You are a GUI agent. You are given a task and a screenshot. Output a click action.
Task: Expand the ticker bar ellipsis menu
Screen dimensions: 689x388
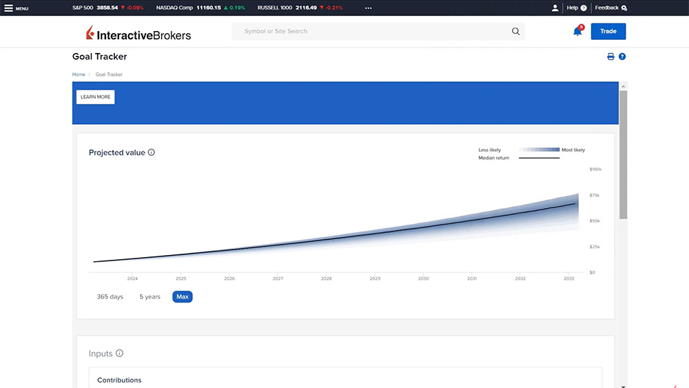click(368, 8)
